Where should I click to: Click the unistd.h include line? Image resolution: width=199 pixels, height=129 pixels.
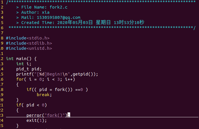click(29, 48)
